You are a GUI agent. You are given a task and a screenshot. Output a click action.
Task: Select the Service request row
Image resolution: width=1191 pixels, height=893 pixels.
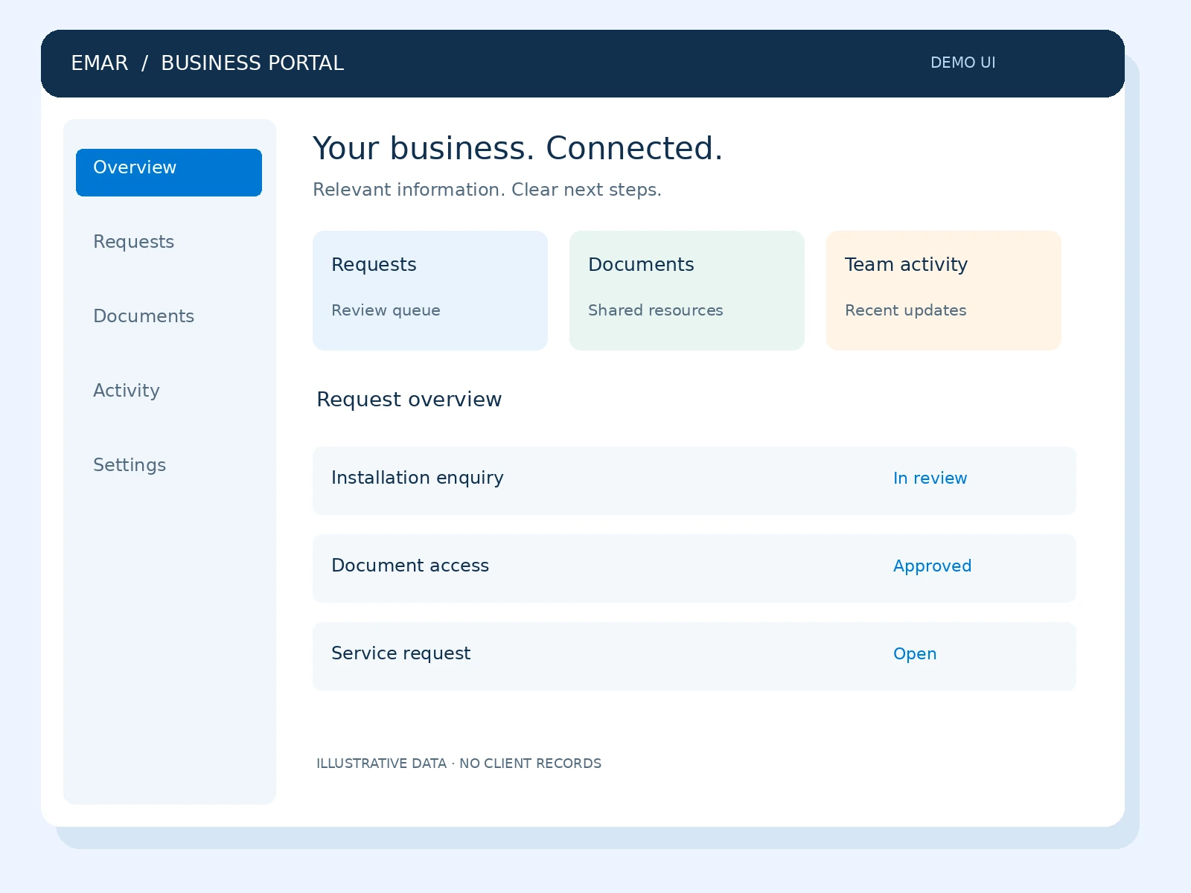695,656
